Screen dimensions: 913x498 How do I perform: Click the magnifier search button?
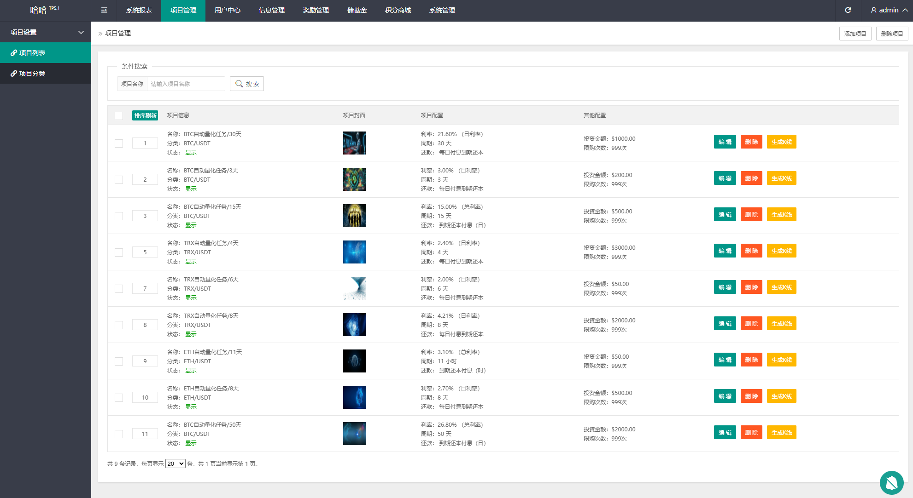tap(247, 84)
